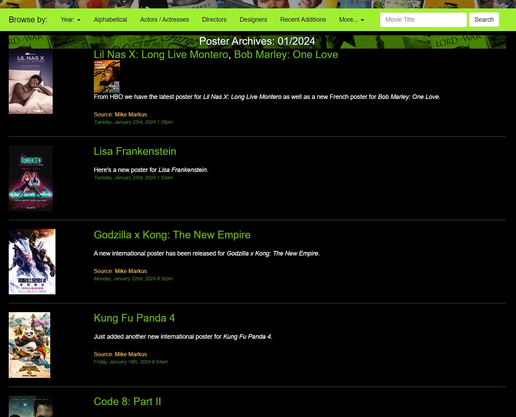Click the Code 8: Part II poster thumbnail
This screenshot has height=417, width=516.
pos(31,406)
